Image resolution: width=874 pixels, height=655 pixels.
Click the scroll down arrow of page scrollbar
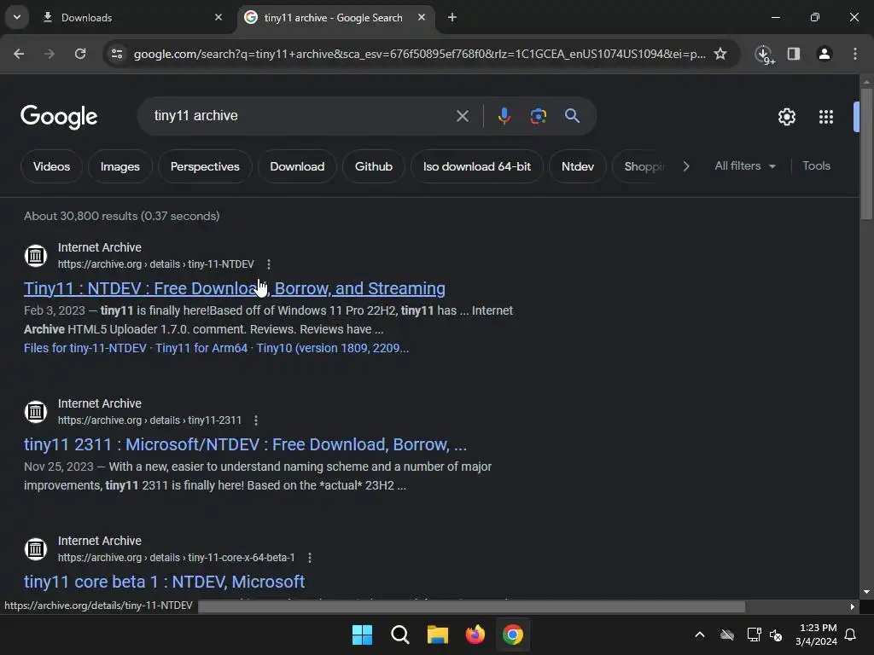click(866, 592)
